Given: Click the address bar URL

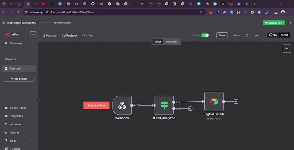Looking at the screenshot, I should (x=62, y=12).
